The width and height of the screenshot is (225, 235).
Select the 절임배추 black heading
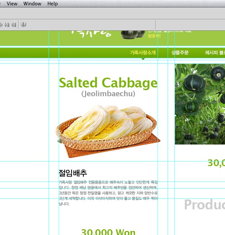(x=73, y=173)
